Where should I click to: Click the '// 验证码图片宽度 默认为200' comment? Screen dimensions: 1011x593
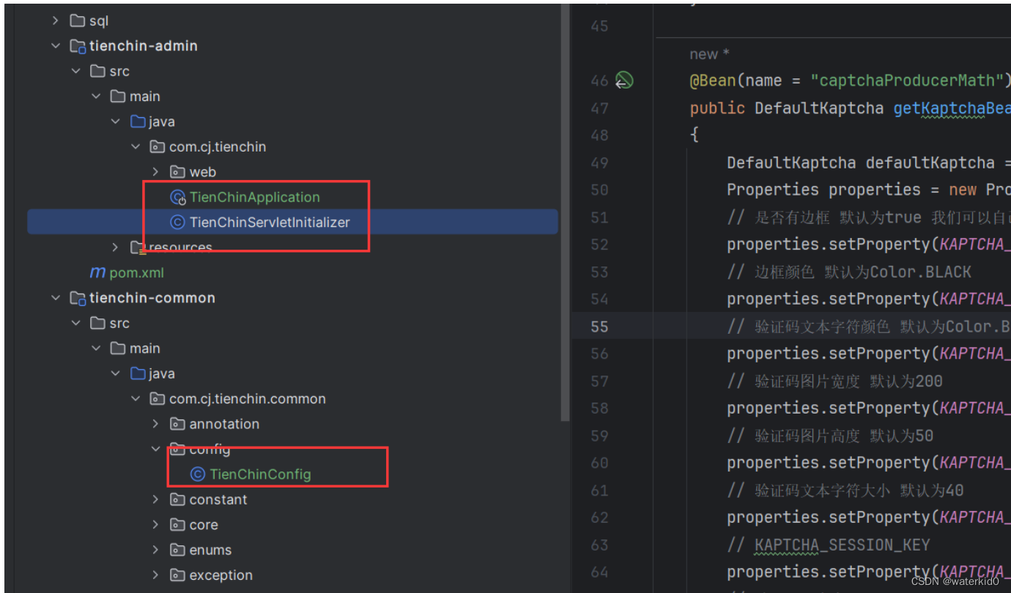coord(835,381)
